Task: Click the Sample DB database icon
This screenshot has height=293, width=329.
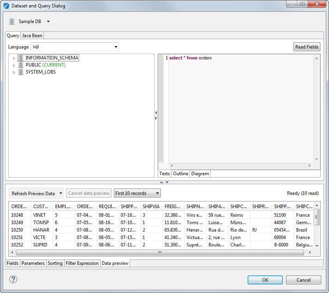Action: tap(12, 22)
